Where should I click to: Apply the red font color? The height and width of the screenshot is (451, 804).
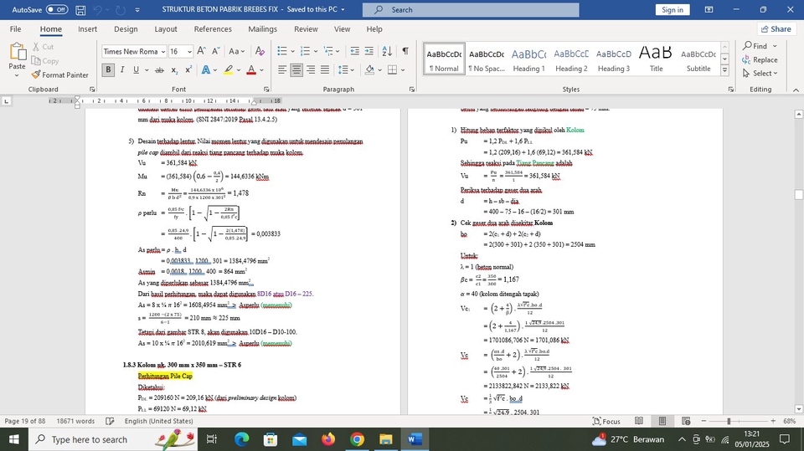tap(251, 69)
